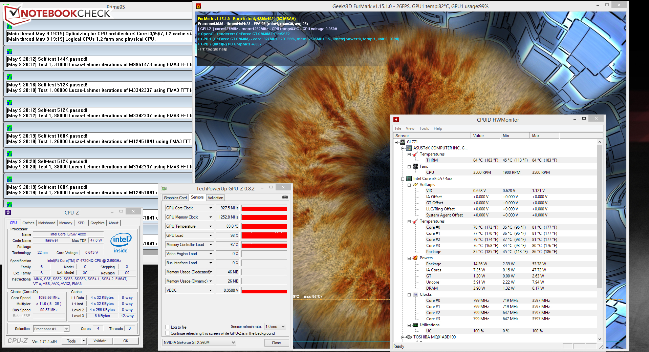This screenshot has width=649, height=352.
Task: Click the thermometer icon beside ASUSTeK Temperatures
Action: coord(415,154)
